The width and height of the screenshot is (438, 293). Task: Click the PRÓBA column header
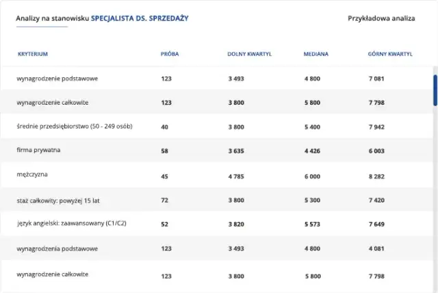170,53
